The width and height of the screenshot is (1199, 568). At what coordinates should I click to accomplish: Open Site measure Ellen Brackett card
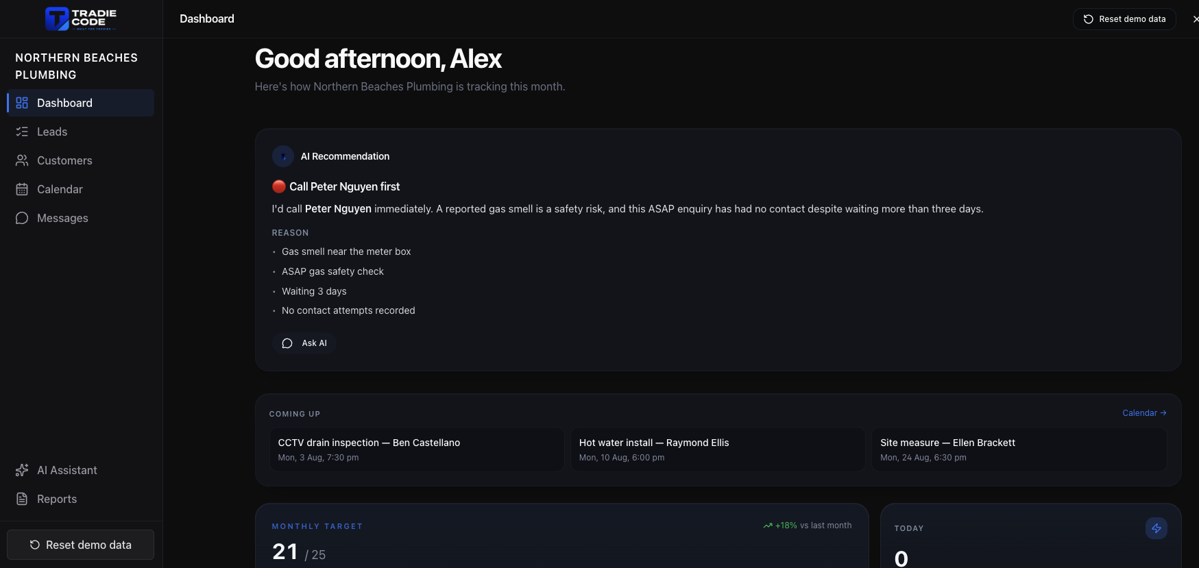pyautogui.click(x=1019, y=449)
